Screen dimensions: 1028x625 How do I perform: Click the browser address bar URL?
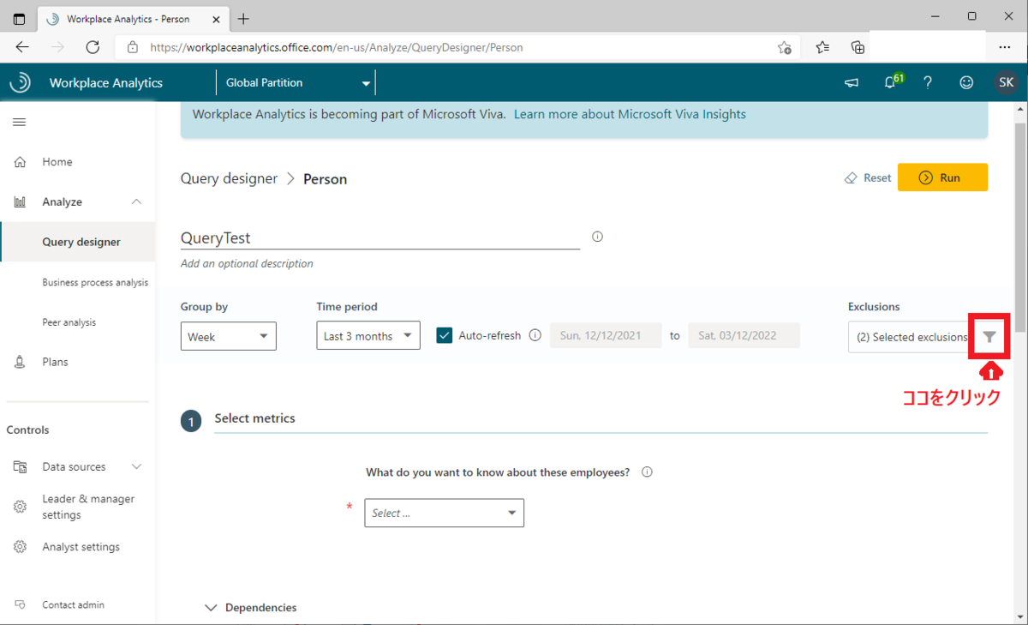coord(337,48)
